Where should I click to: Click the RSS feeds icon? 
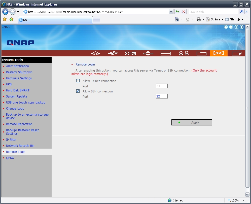click(x=188, y=20)
